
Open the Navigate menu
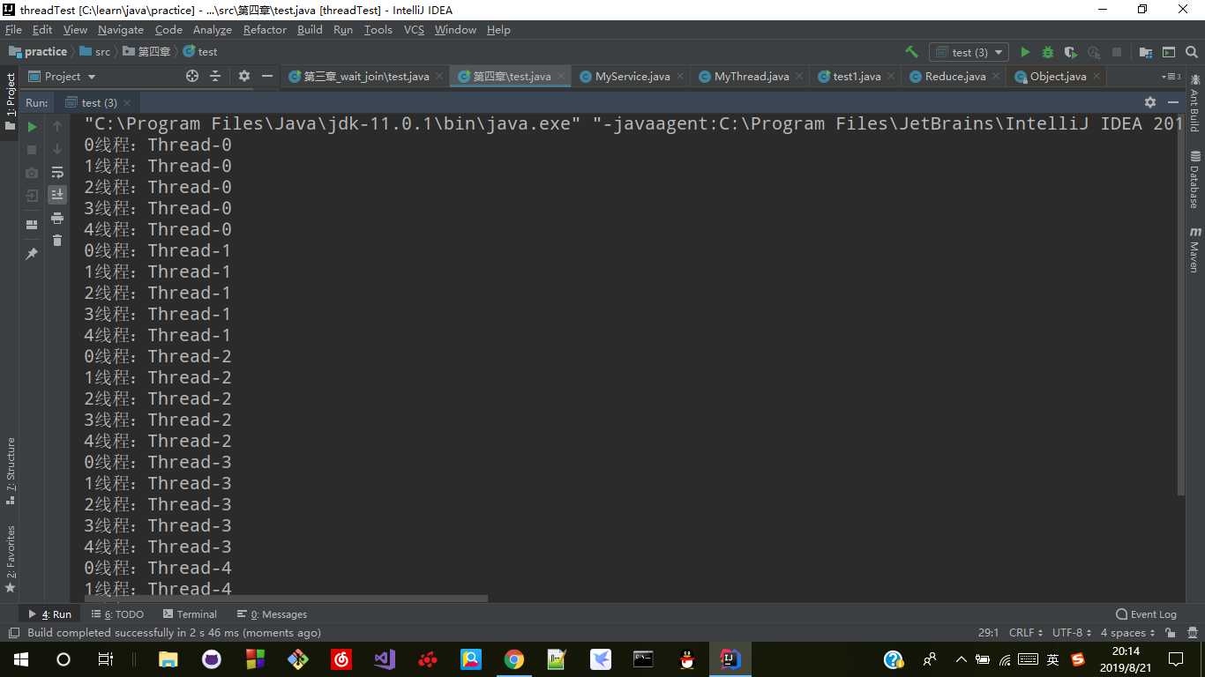pyautogui.click(x=120, y=30)
